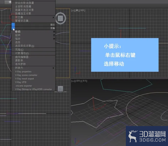Screen dimensions: 168x146
Task: Click the ViewCube in the bottom-left viewport
Action: (60, 89)
